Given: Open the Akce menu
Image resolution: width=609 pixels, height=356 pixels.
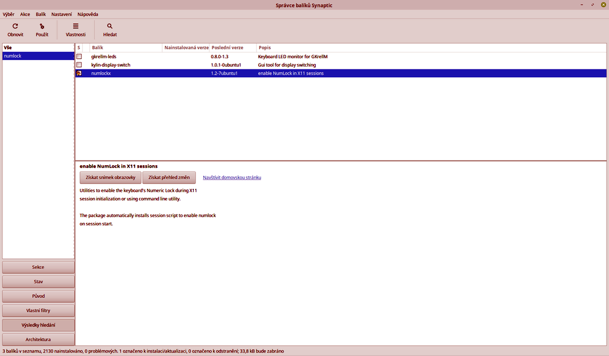Looking at the screenshot, I should click(25, 14).
